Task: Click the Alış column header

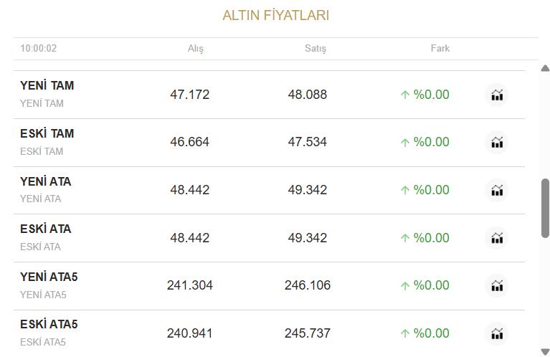Action: pos(196,49)
